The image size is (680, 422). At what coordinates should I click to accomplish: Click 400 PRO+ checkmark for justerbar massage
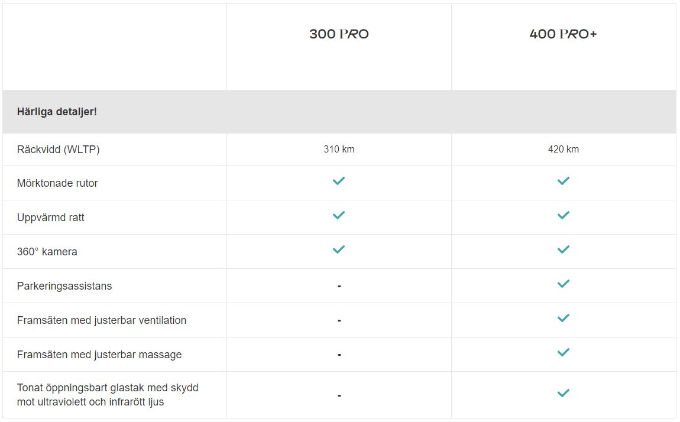[564, 352]
